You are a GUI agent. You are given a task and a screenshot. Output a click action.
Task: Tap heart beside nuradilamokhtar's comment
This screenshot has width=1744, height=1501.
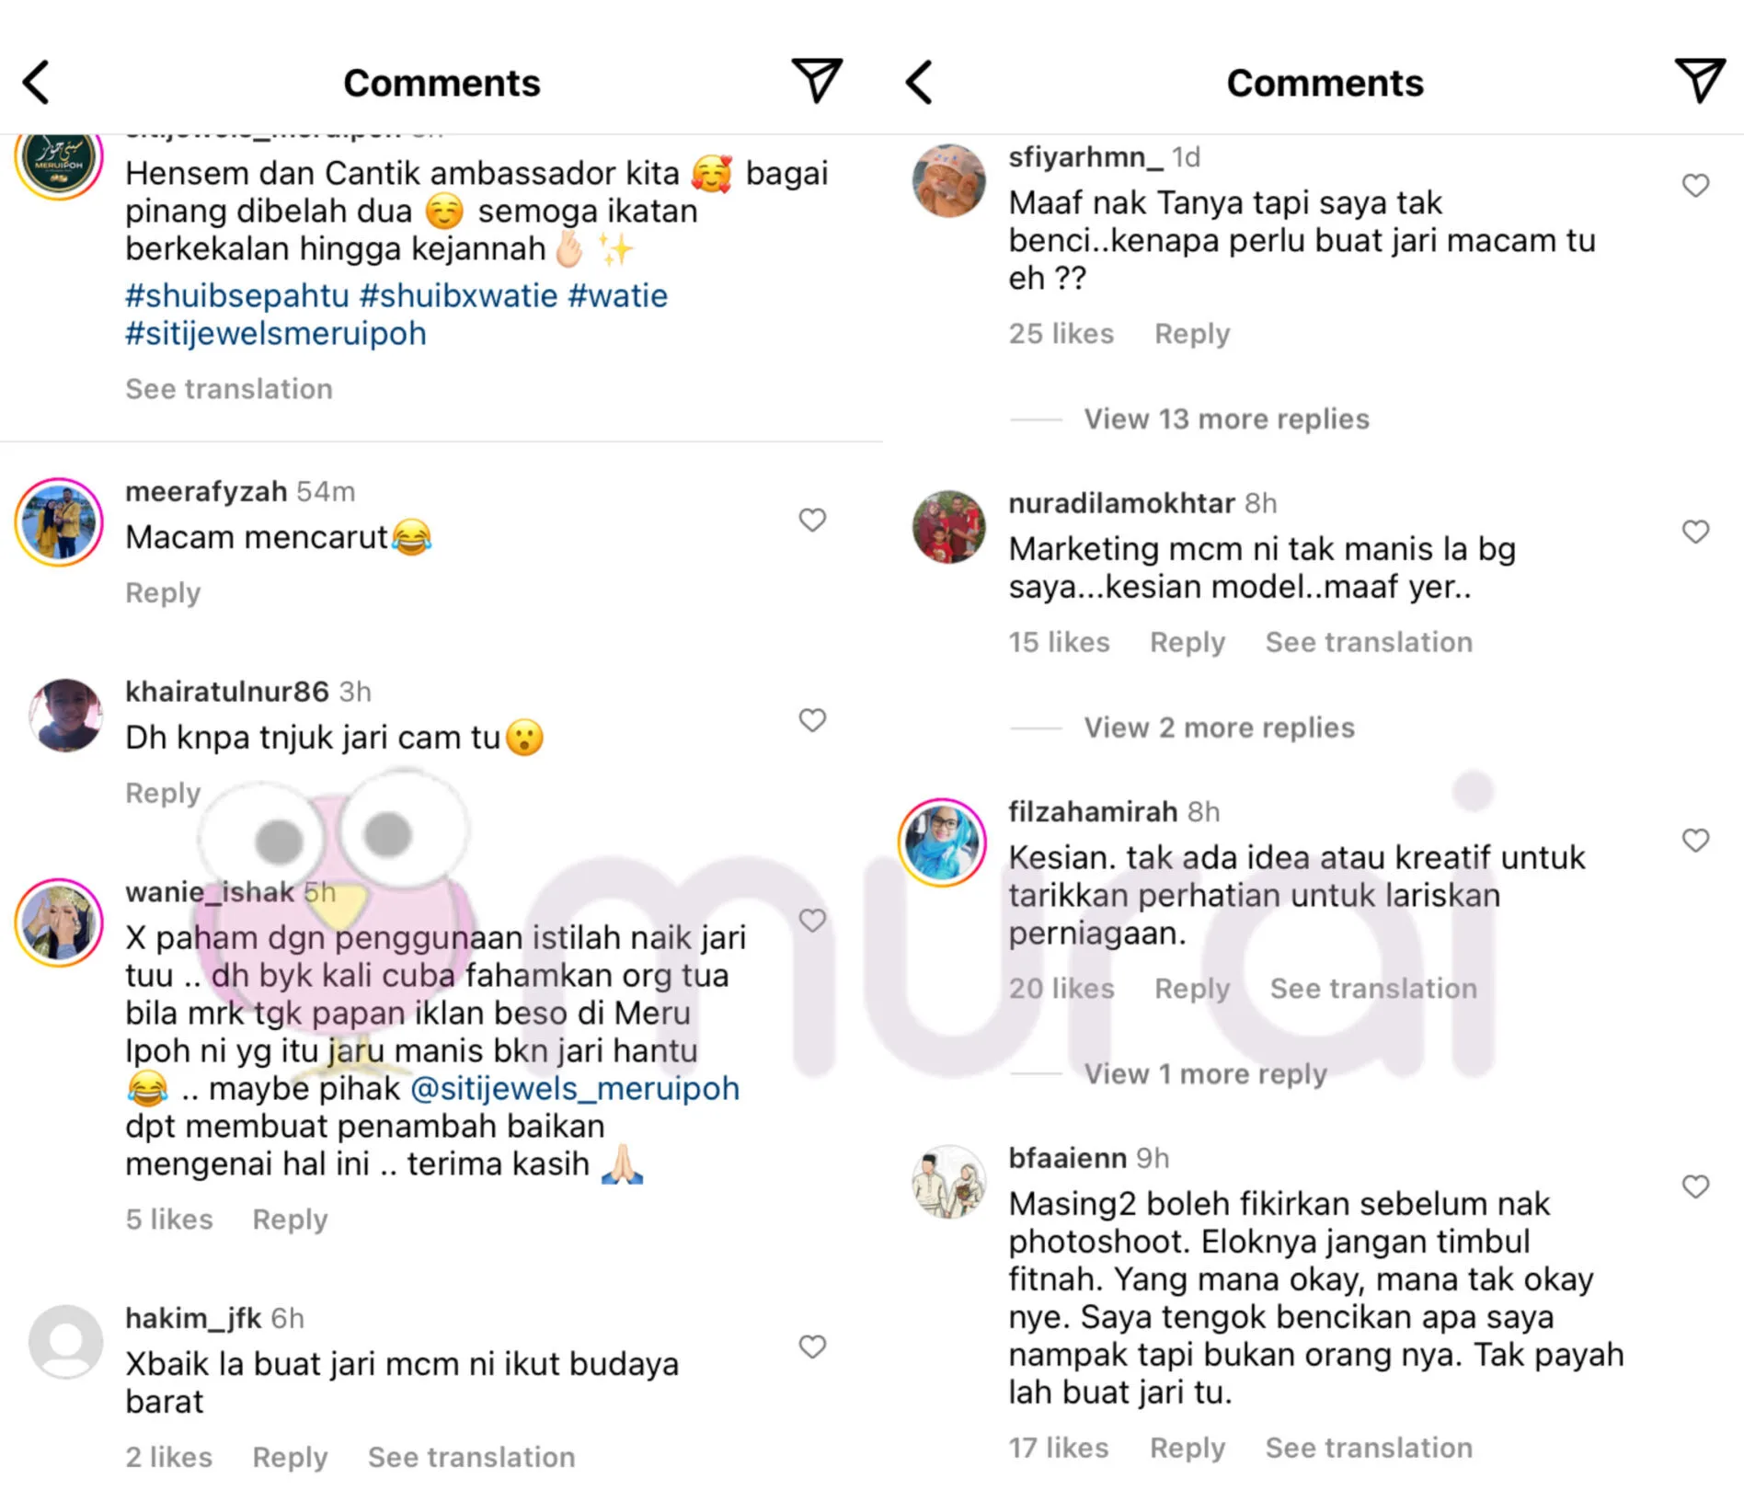tap(1695, 532)
